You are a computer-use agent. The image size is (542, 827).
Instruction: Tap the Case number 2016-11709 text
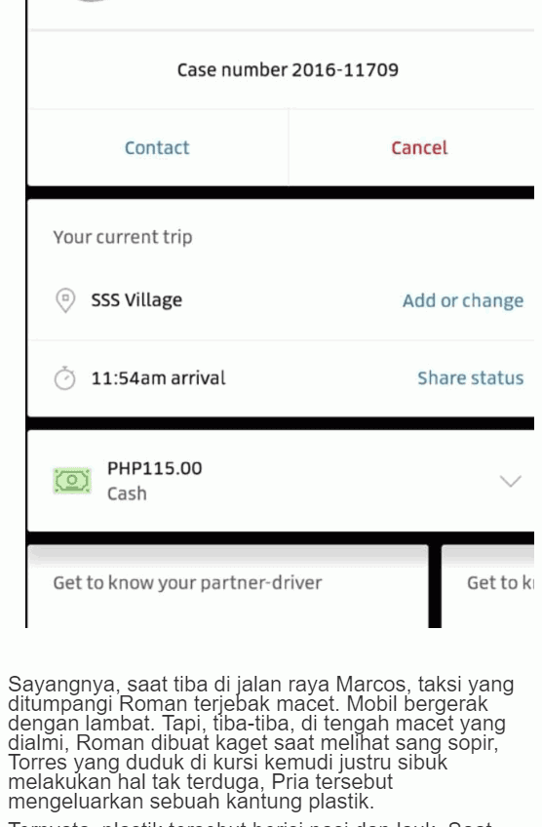point(288,70)
